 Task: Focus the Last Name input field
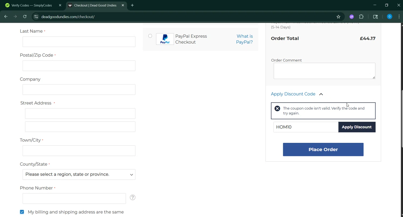click(x=79, y=42)
